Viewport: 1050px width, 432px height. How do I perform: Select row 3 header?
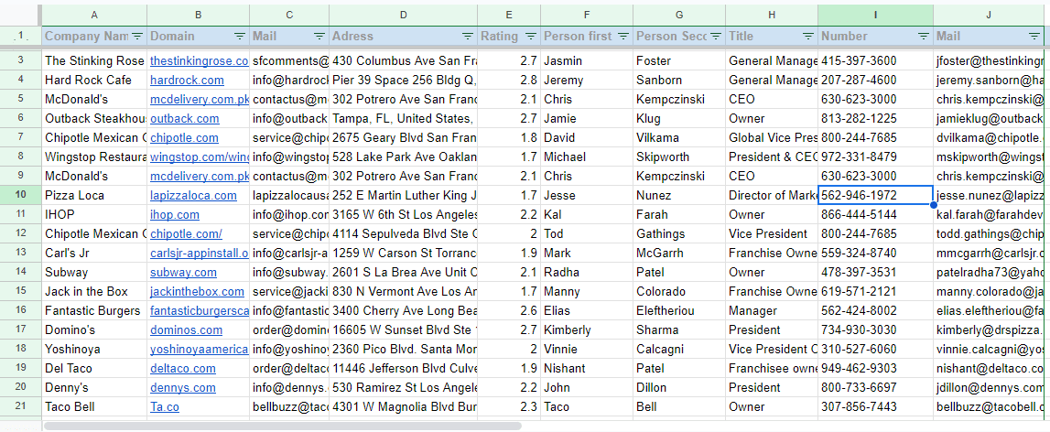coord(20,61)
